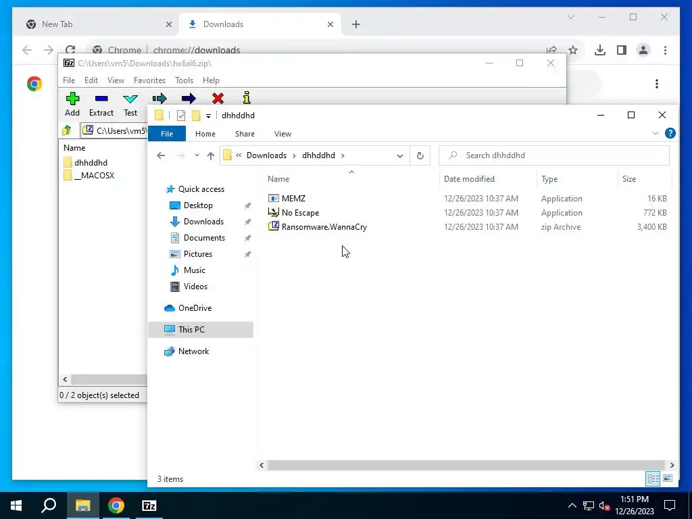Select dhhddhd folder in 7-Zip list

point(86,162)
